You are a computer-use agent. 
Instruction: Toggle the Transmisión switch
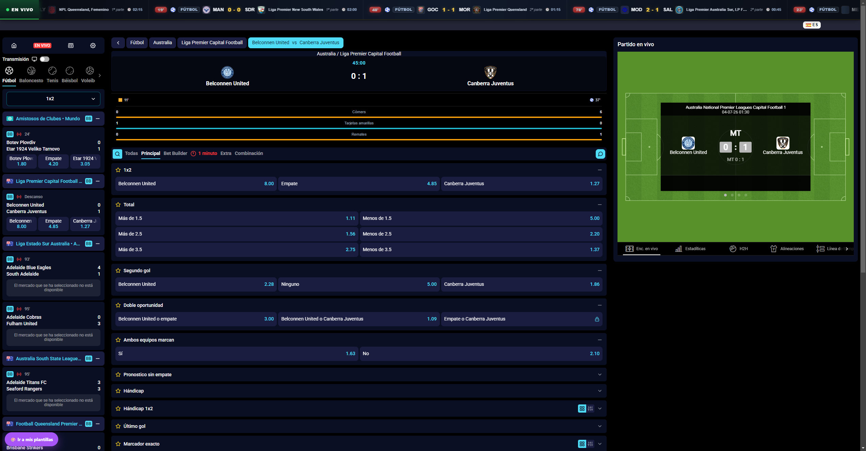pos(45,59)
